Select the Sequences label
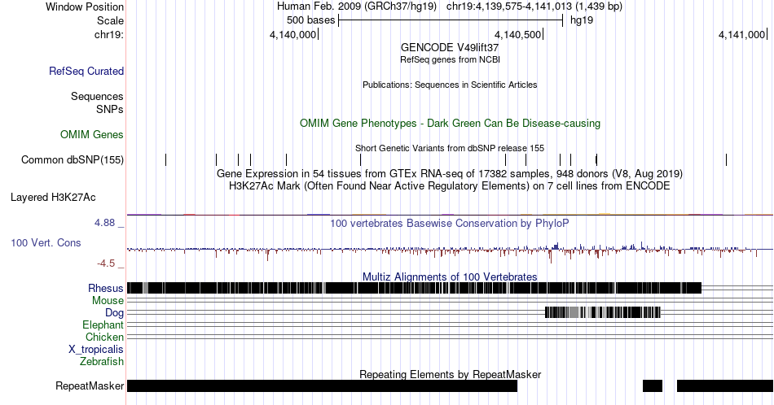This screenshot has height=405, width=774. 97,96
